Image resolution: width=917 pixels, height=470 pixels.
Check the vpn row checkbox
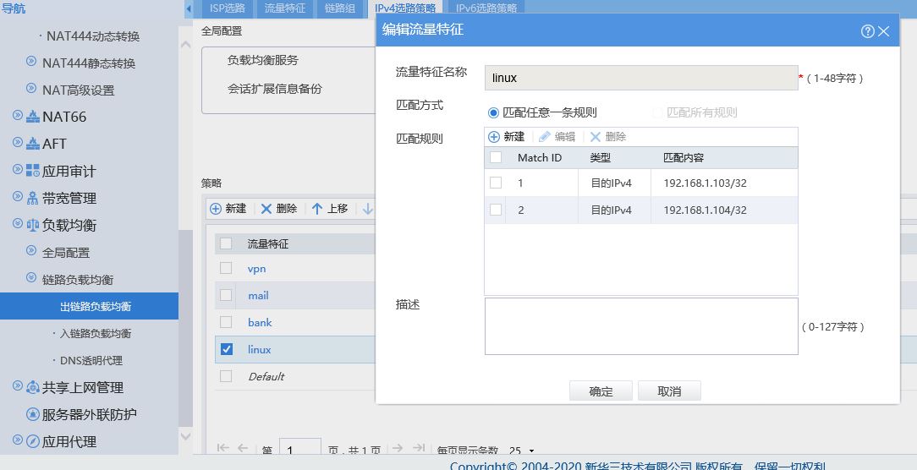(226, 268)
